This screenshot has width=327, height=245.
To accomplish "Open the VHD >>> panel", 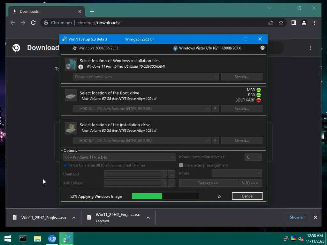I will [250, 183].
